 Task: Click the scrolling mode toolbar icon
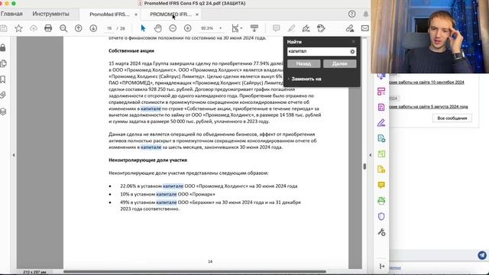[x=254, y=28]
